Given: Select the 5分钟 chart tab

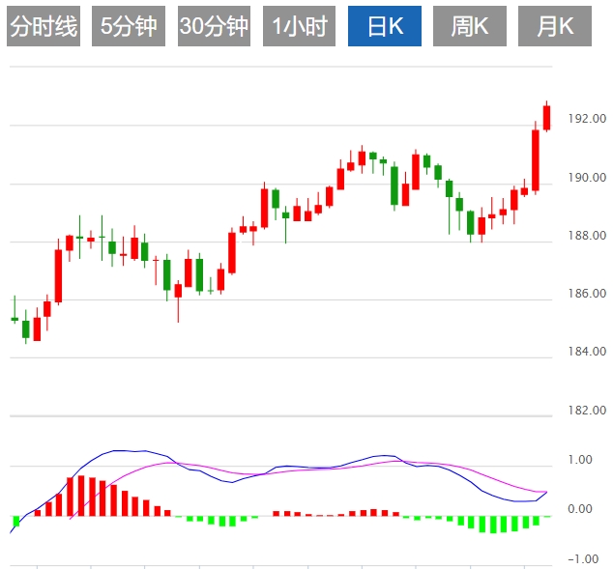Looking at the screenshot, I should pos(129,26).
